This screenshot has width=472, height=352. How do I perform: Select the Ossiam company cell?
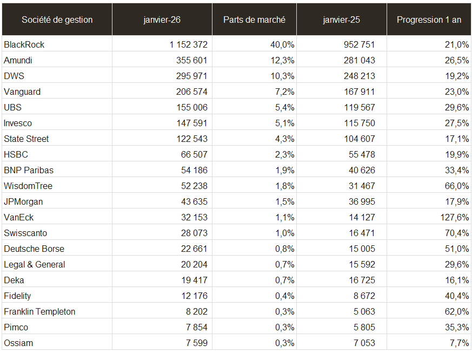(18, 343)
